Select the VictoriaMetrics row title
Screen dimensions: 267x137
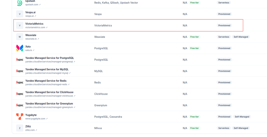pyautogui.click(x=34, y=24)
